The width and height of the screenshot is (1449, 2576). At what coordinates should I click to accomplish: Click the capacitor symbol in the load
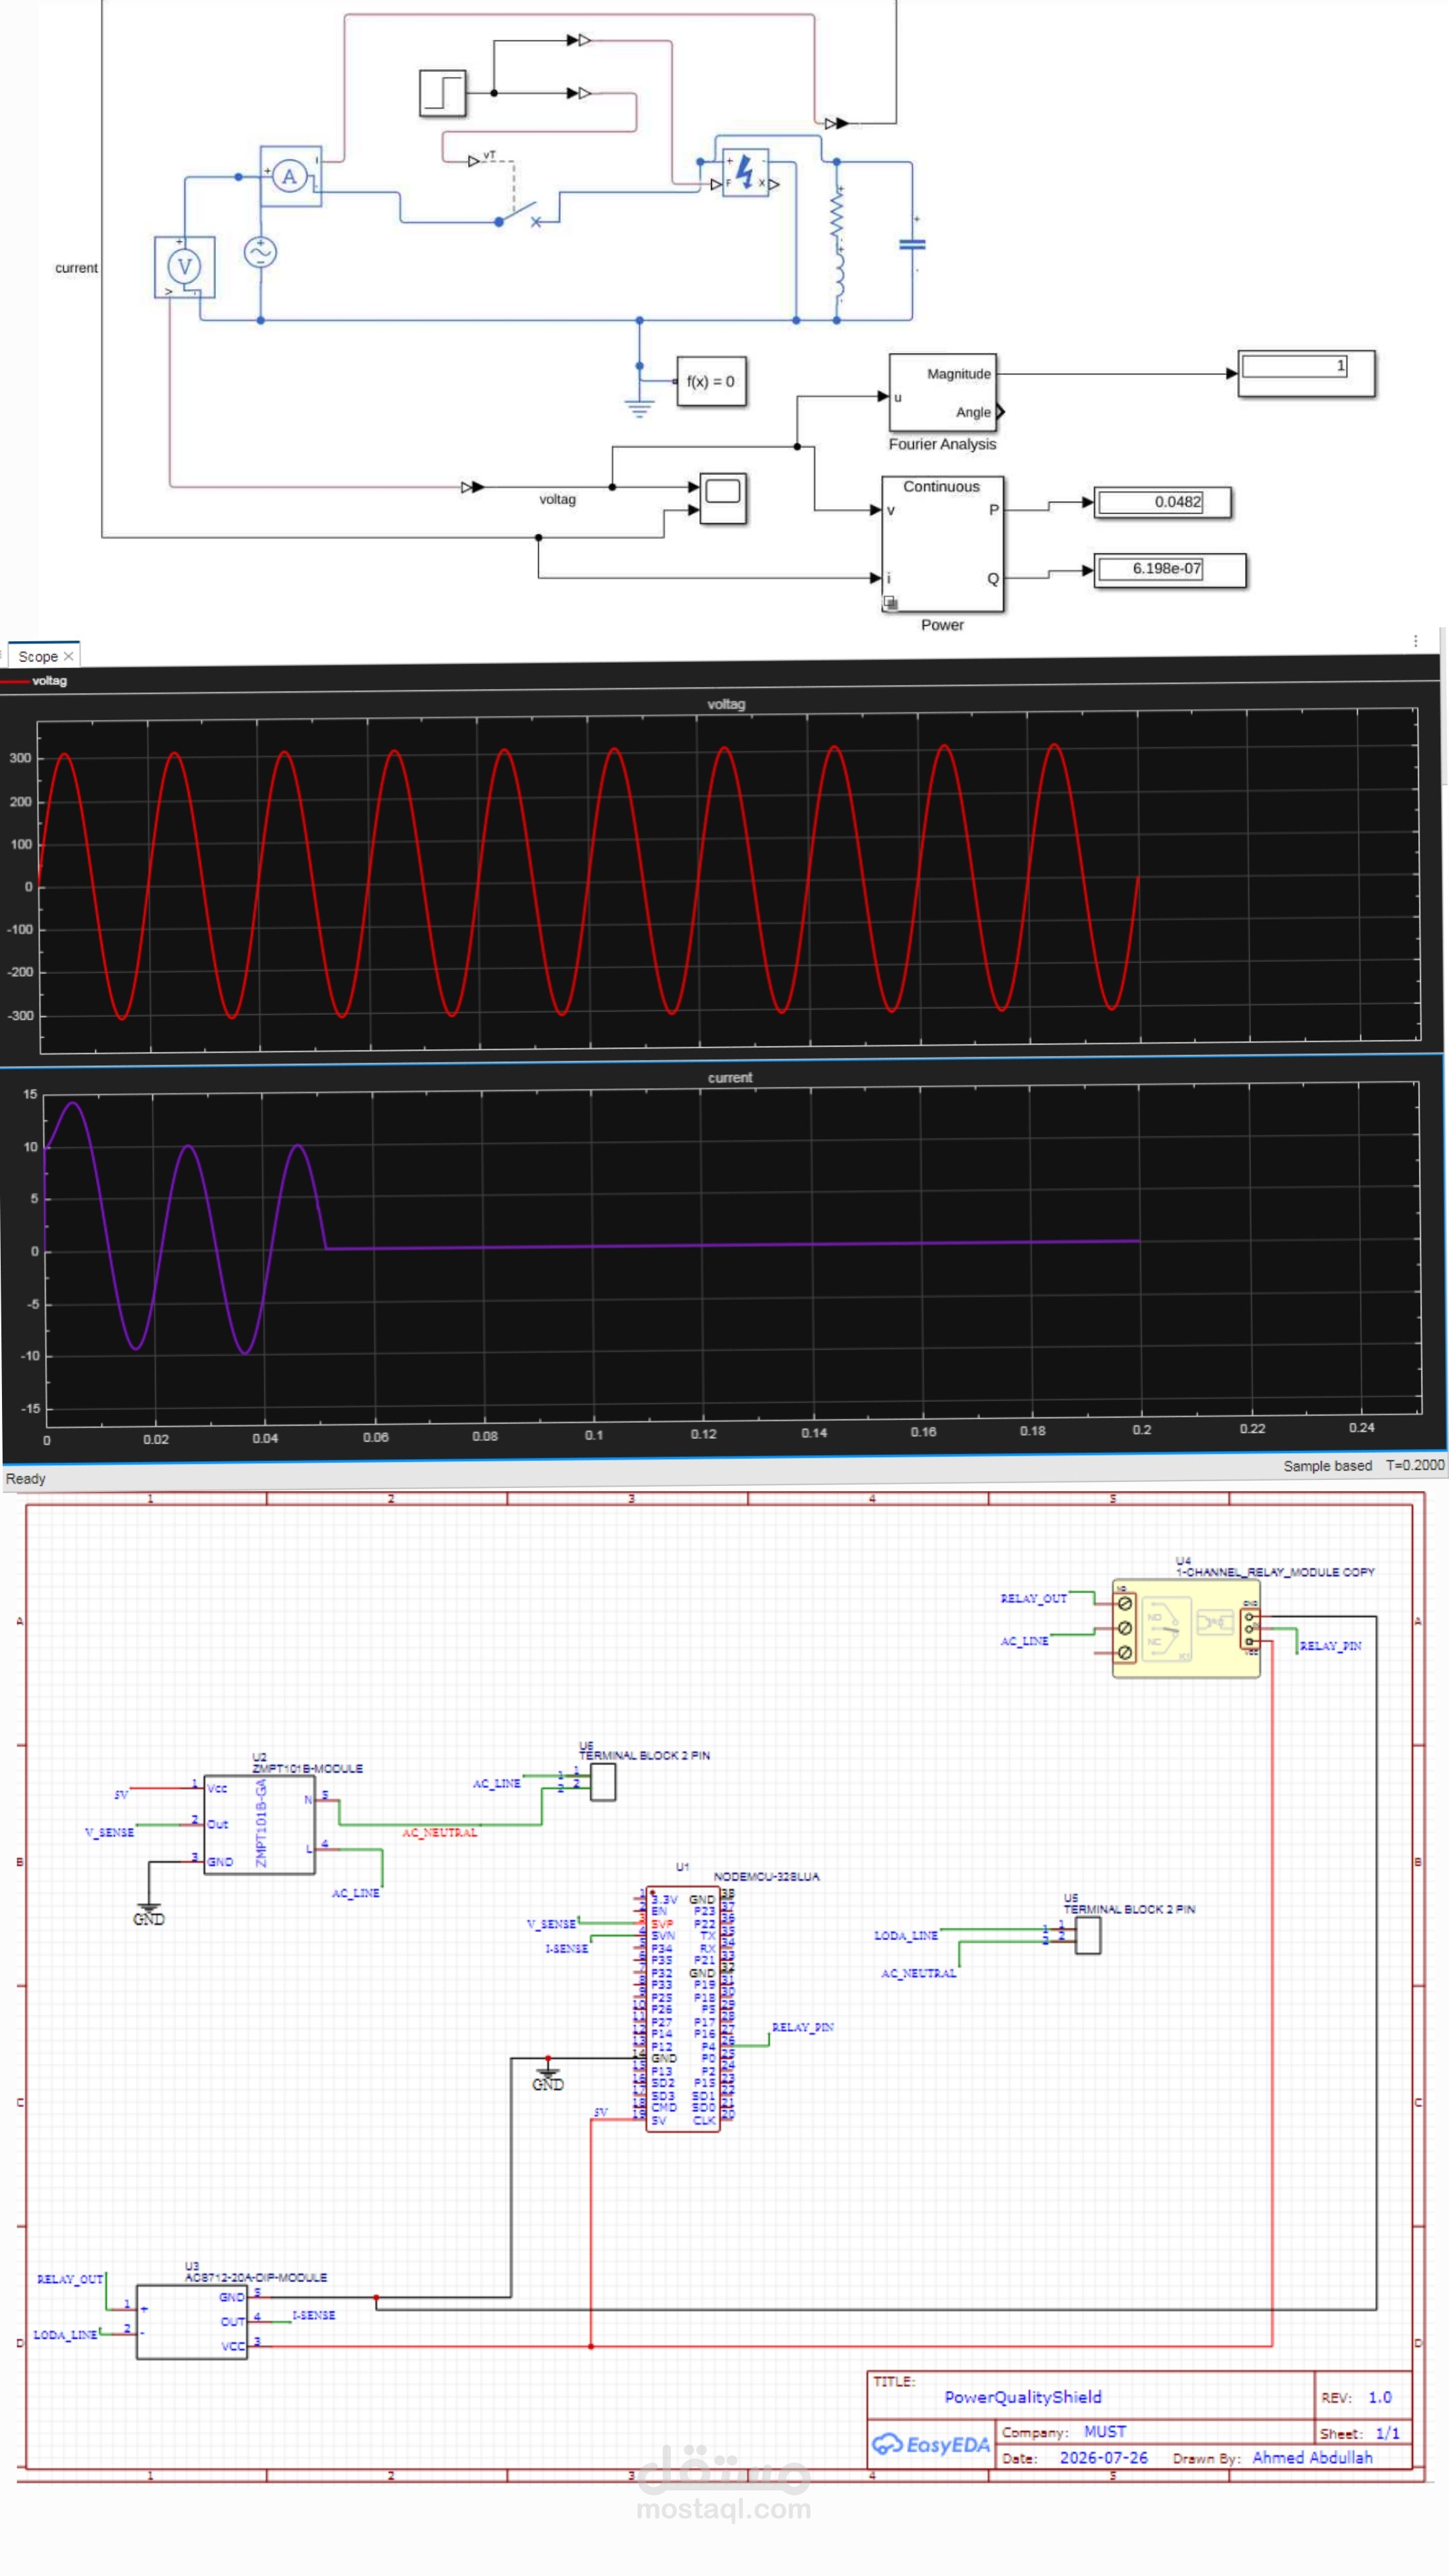coord(912,243)
